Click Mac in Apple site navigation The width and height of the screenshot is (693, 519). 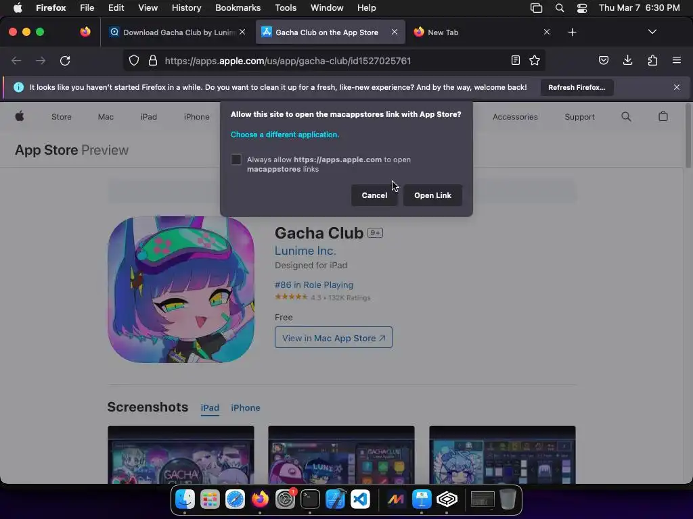pos(106,117)
